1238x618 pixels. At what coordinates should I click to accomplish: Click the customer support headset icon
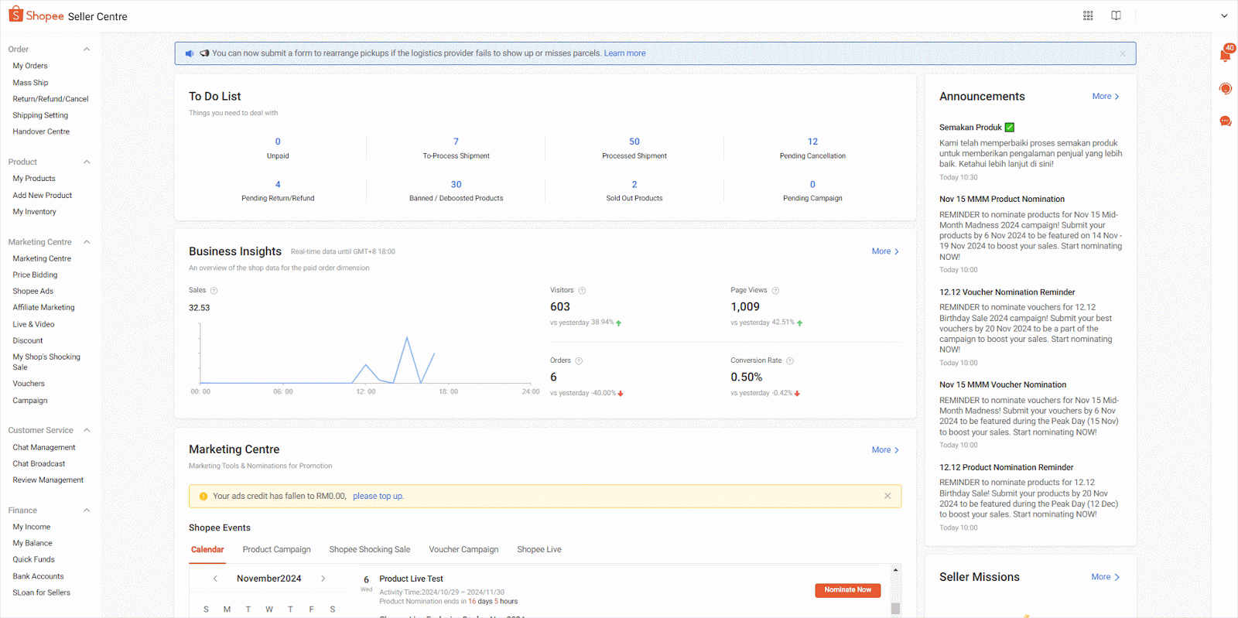pyautogui.click(x=1225, y=88)
